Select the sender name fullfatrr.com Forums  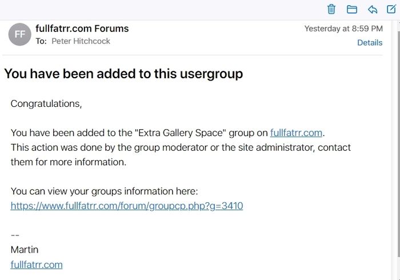[82, 29]
